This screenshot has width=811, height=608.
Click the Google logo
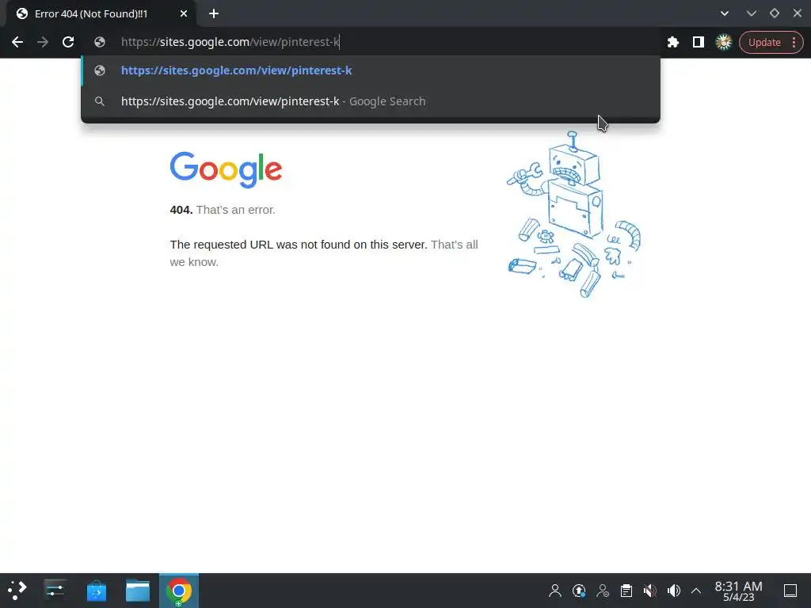226,169
